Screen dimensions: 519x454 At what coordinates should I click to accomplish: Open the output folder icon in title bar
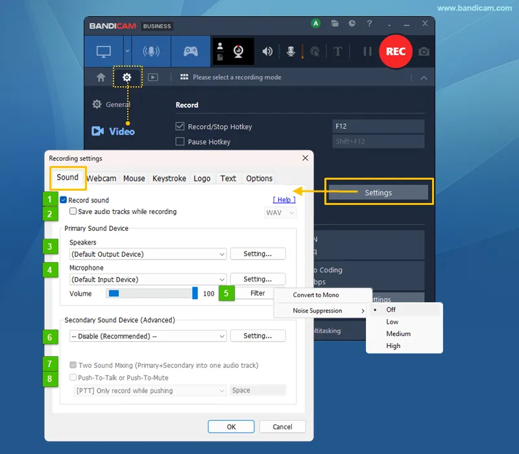[x=335, y=23]
